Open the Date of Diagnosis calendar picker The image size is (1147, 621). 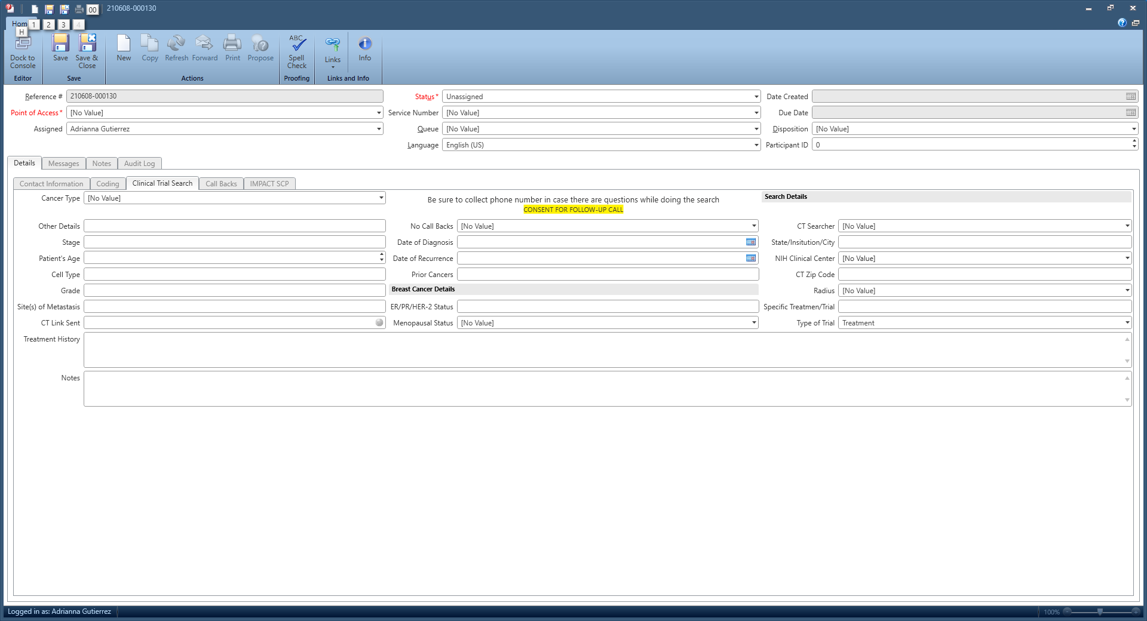(751, 242)
